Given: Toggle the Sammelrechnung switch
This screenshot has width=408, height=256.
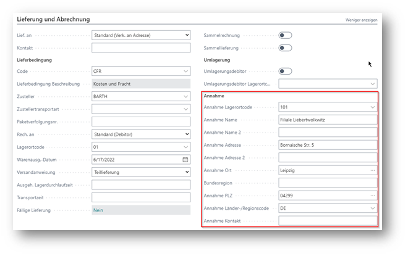Looking at the screenshot, I should pos(285,35).
